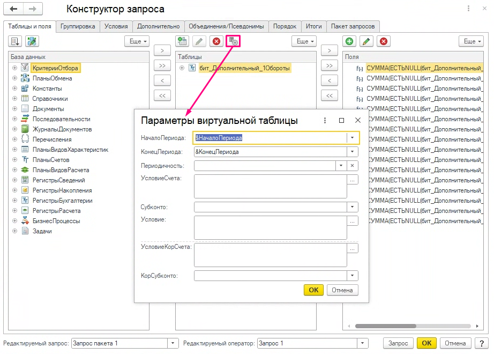Click the red delete field icon

click(383, 41)
